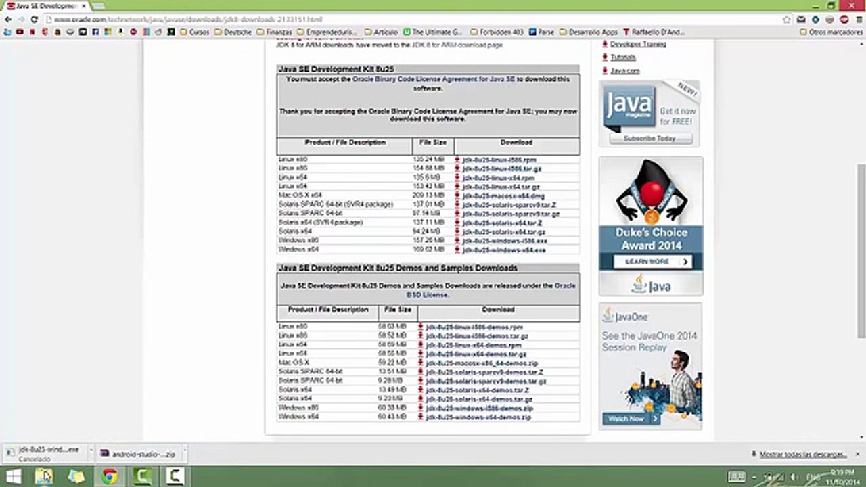866x487 pixels.
Task: Click Learn More on Duke's Choice Award banner
Action: 652,262
